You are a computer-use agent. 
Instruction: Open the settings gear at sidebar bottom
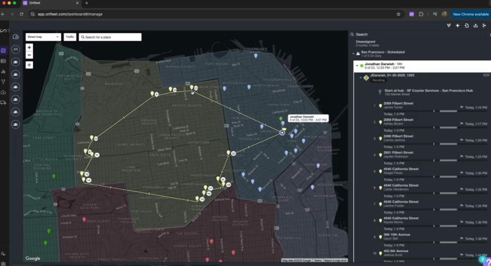click(x=3, y=264)
